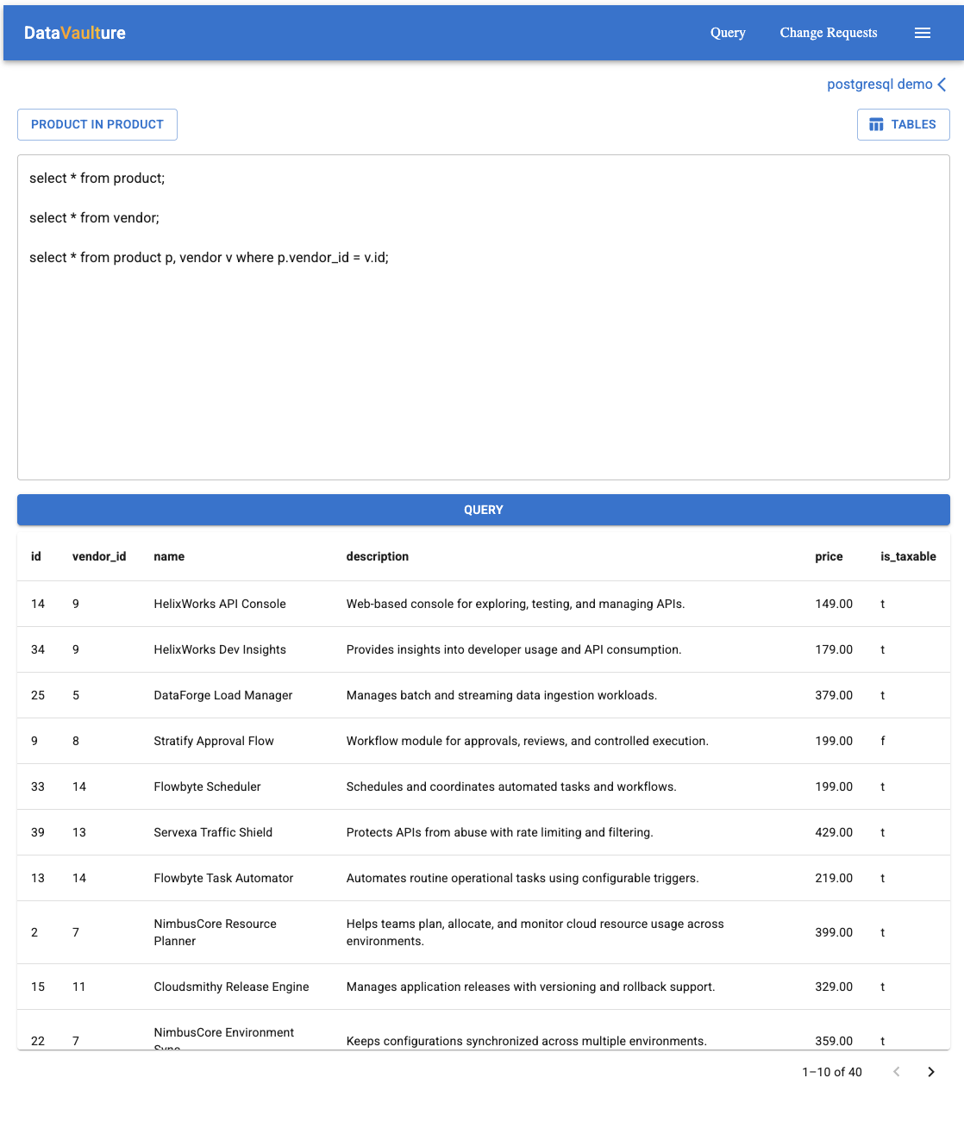Screen dimensions: 964x1147
Task: Open the Change Requests page
Action: [828, 33]
